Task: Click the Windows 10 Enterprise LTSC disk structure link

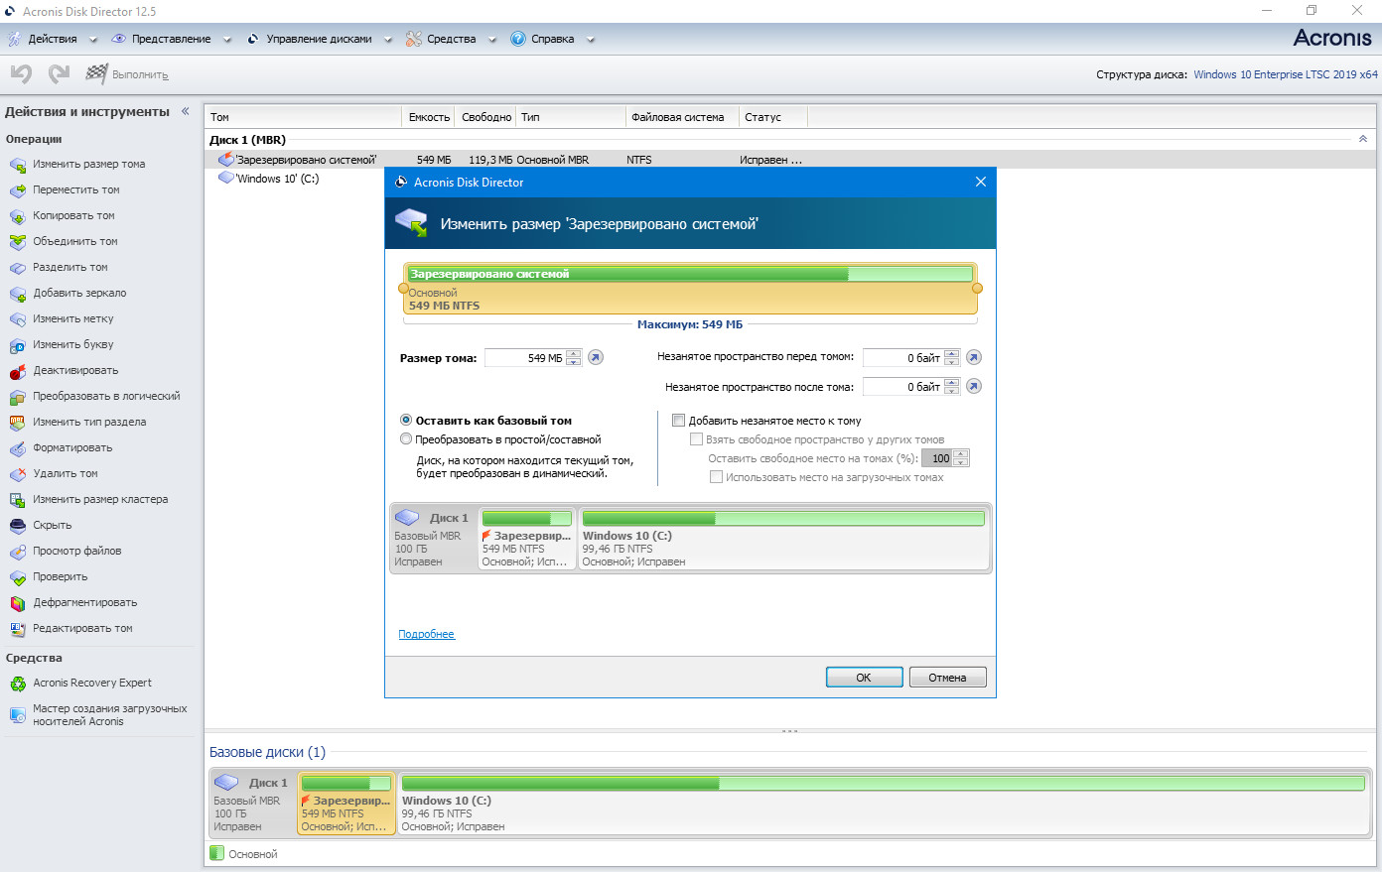Action: click(1286, 74)
